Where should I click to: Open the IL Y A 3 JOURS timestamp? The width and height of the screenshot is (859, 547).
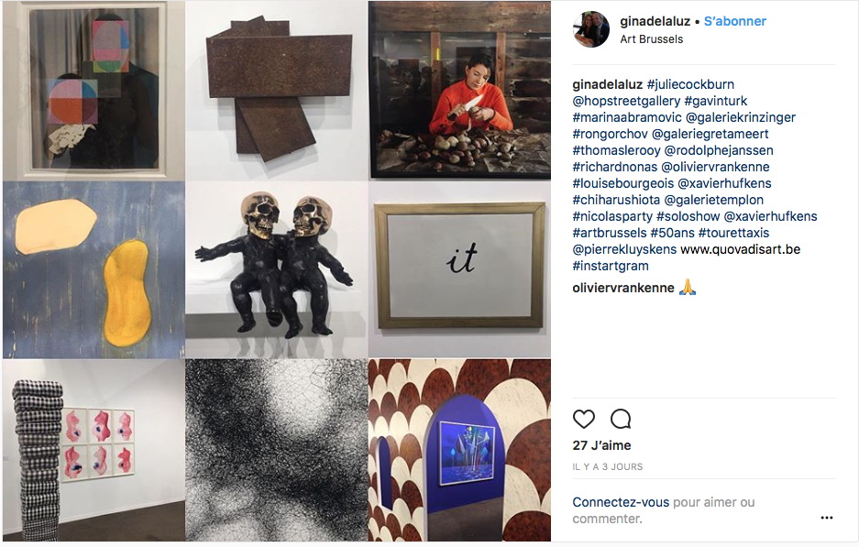608,467
